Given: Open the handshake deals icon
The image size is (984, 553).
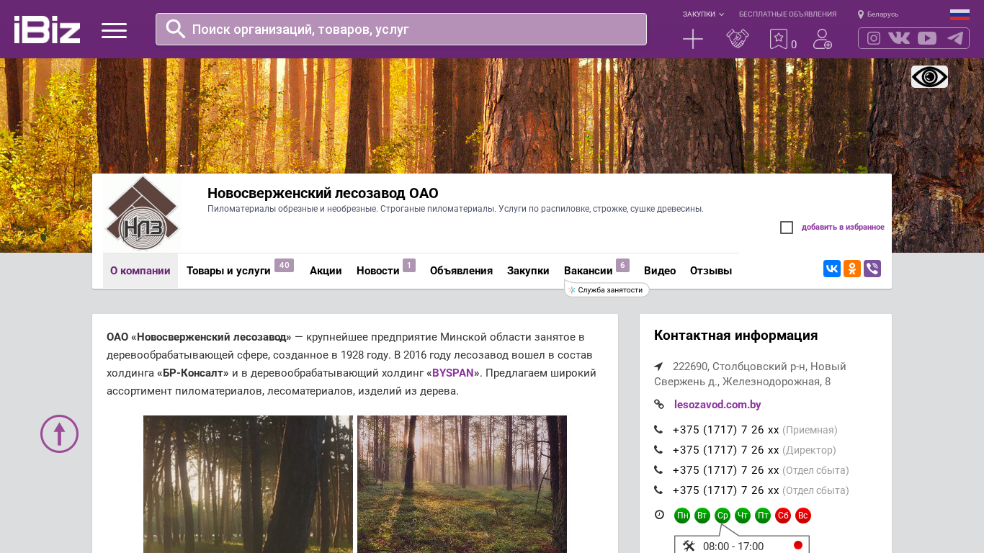Looking at the screenshot, I should click(x=738, y=39).
